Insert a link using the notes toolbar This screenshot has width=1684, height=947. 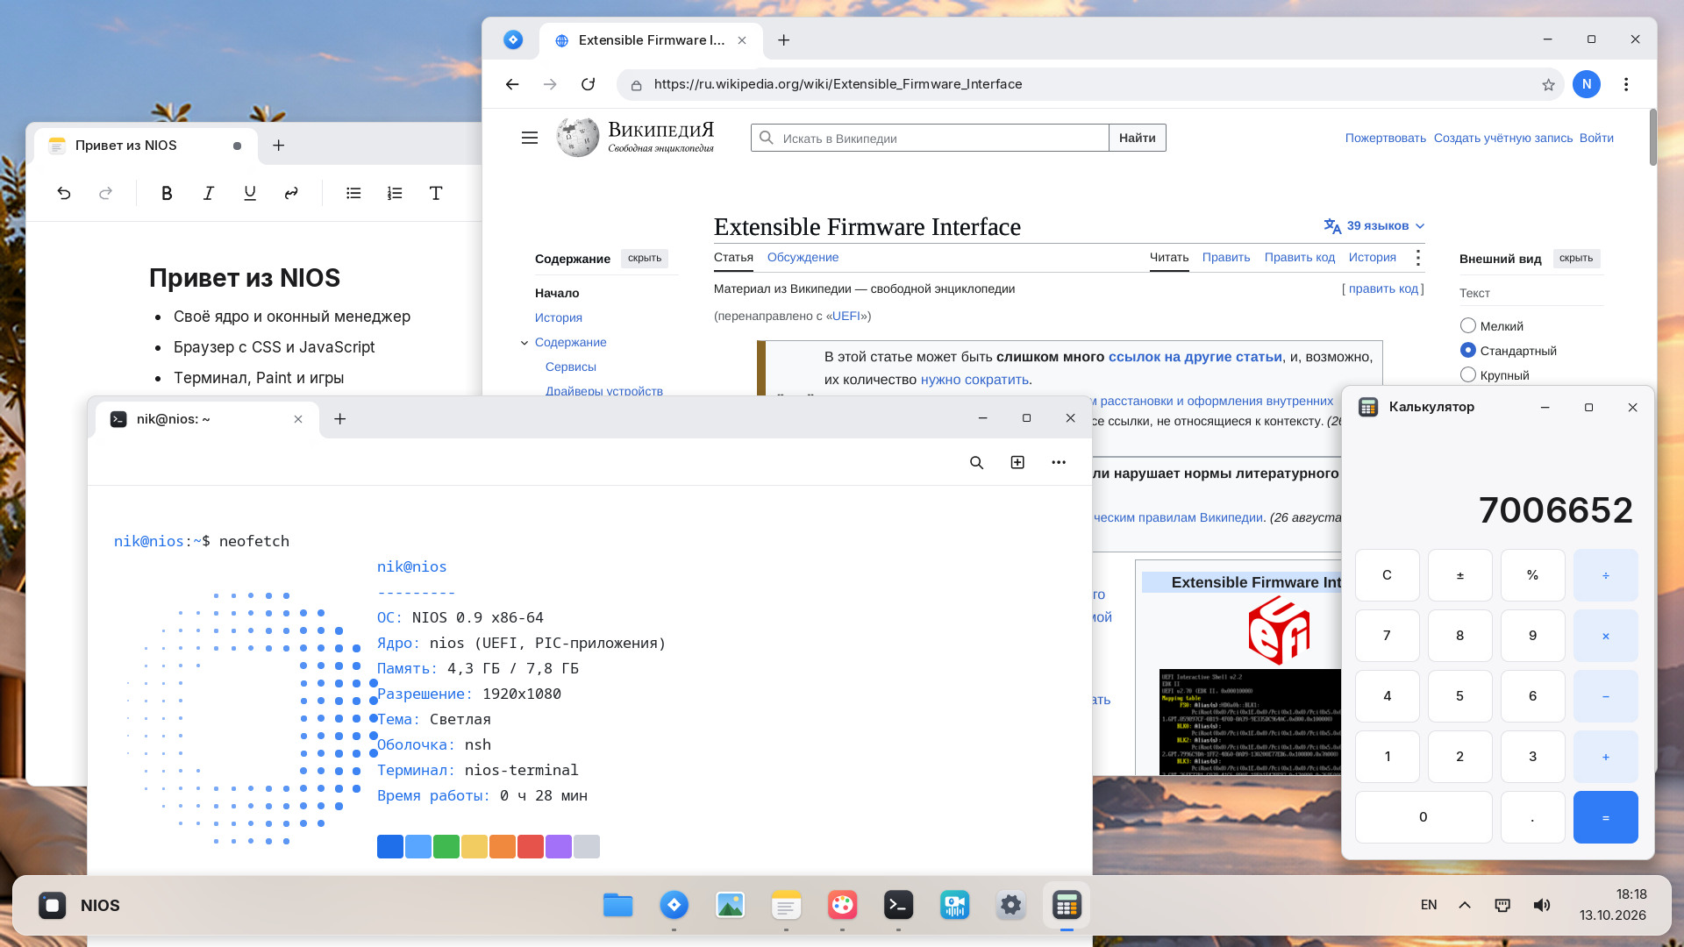coord(291,193)
